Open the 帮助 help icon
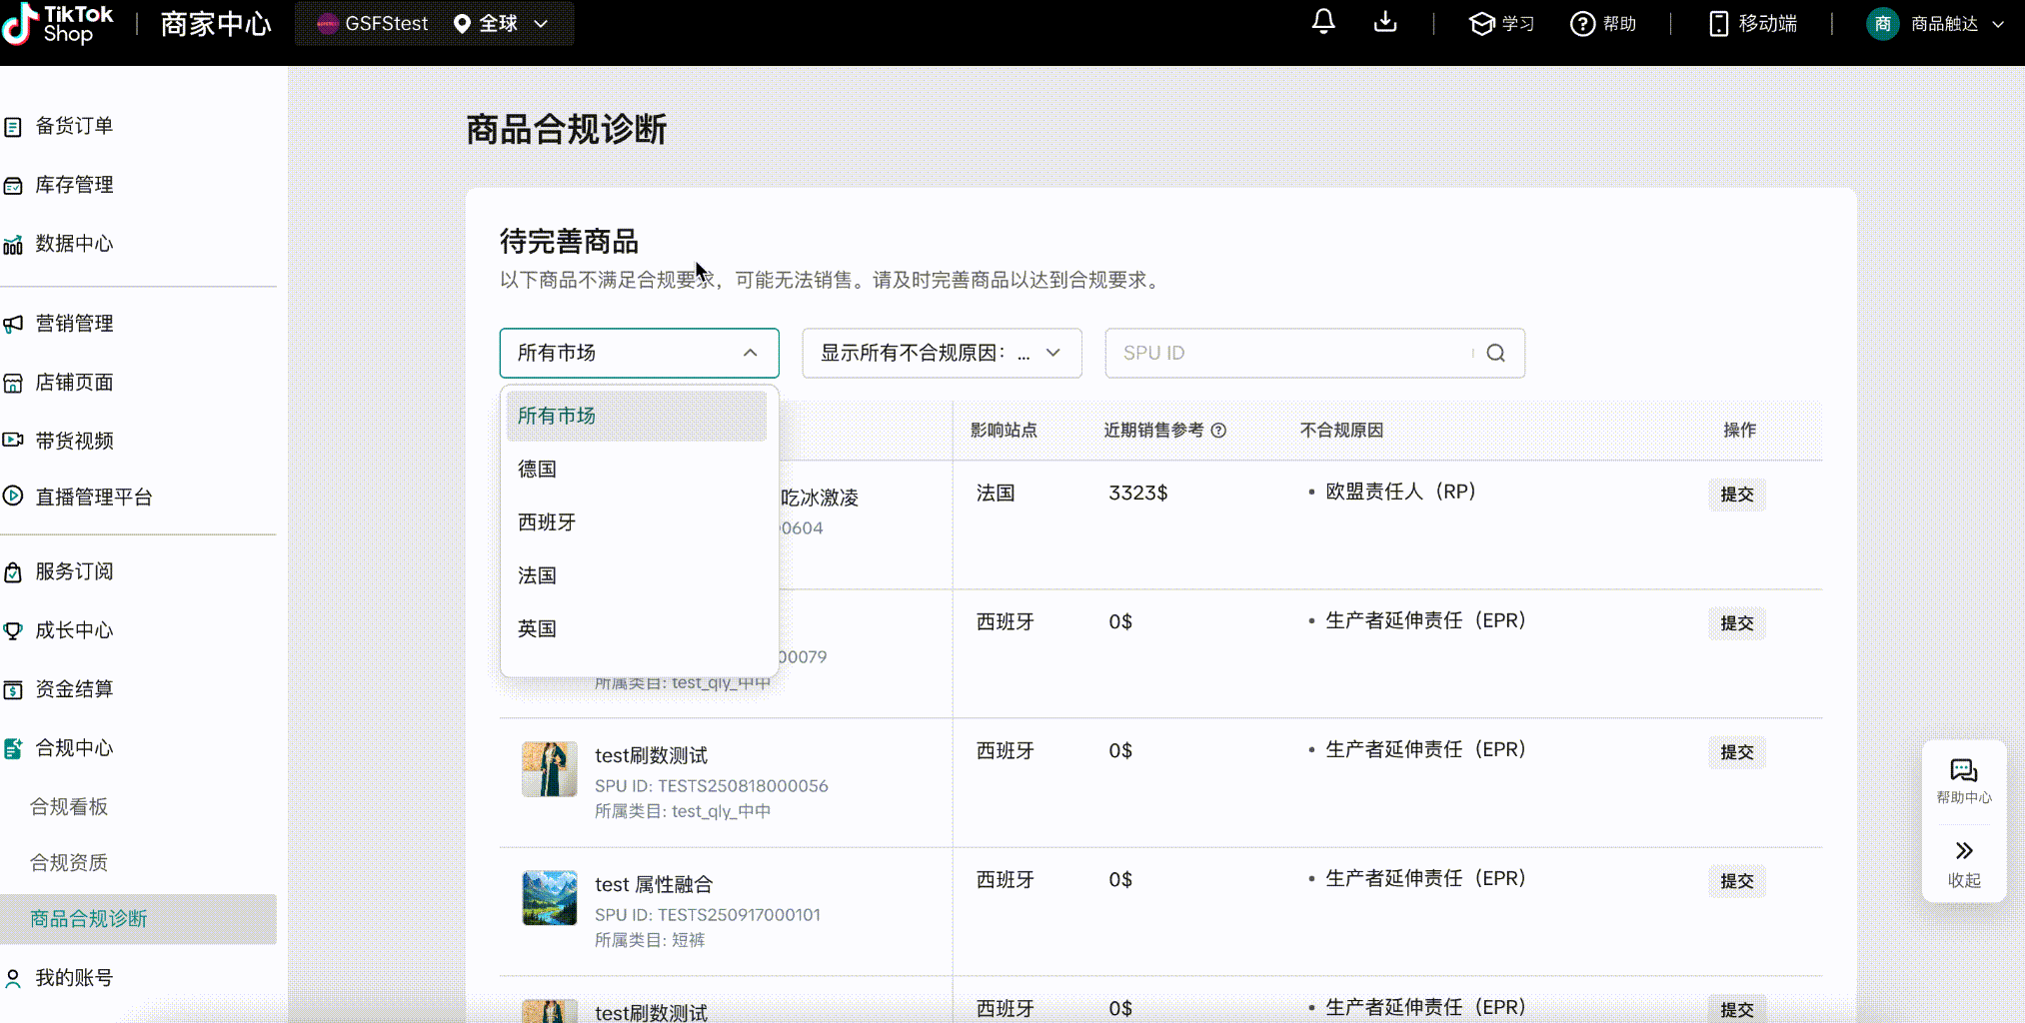 click(1582, 24)
